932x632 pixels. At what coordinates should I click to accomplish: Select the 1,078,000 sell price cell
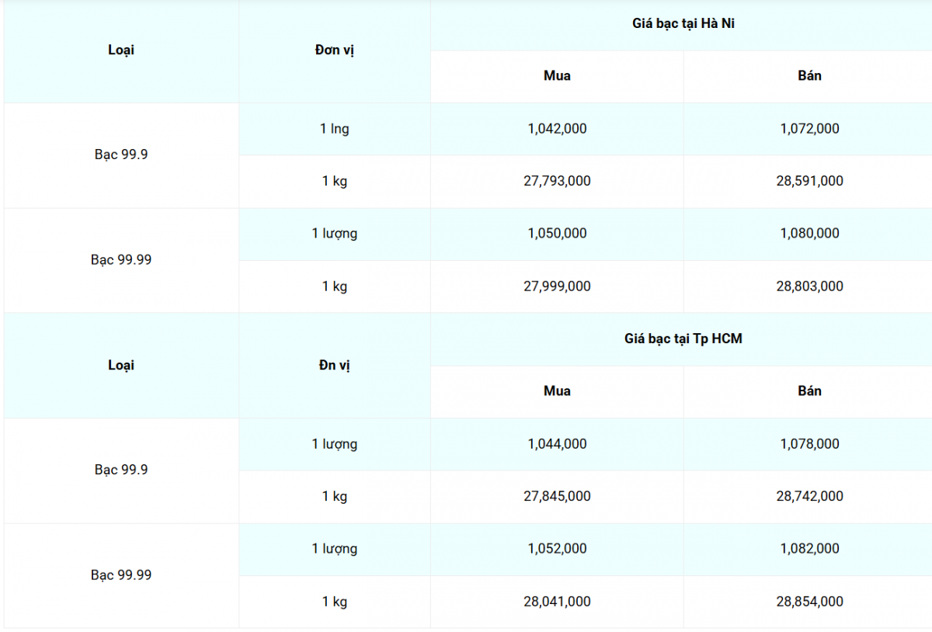(809, 444)
